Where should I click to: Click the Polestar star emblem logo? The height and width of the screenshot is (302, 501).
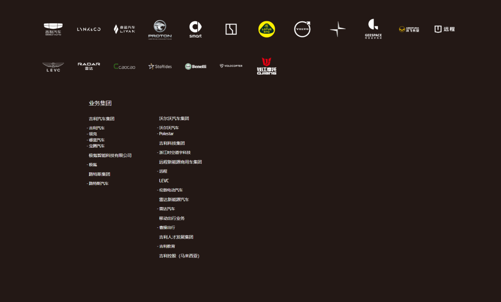[x=338, y=29]
